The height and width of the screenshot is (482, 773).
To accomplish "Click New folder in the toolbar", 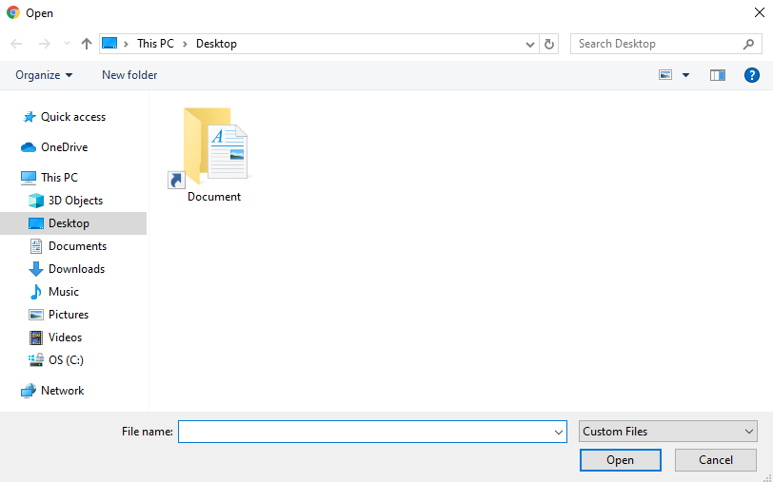I will point(129,75).
